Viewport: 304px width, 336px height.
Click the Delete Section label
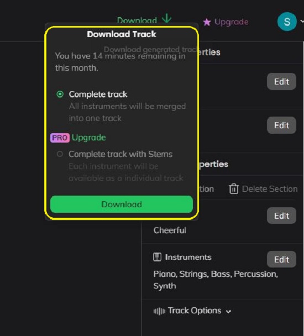[270, 189]
